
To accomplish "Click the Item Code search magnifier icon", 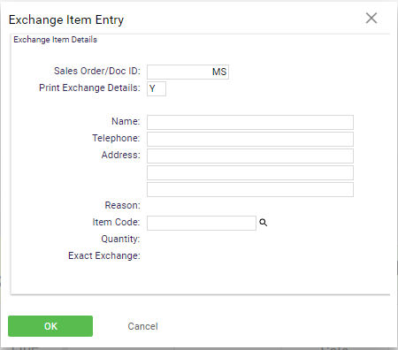I will point(264,223).
